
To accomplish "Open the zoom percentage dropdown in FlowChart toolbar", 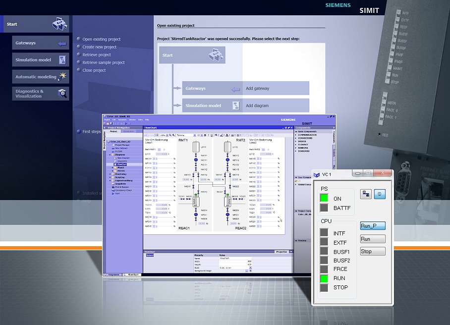I will coord(167,135).
